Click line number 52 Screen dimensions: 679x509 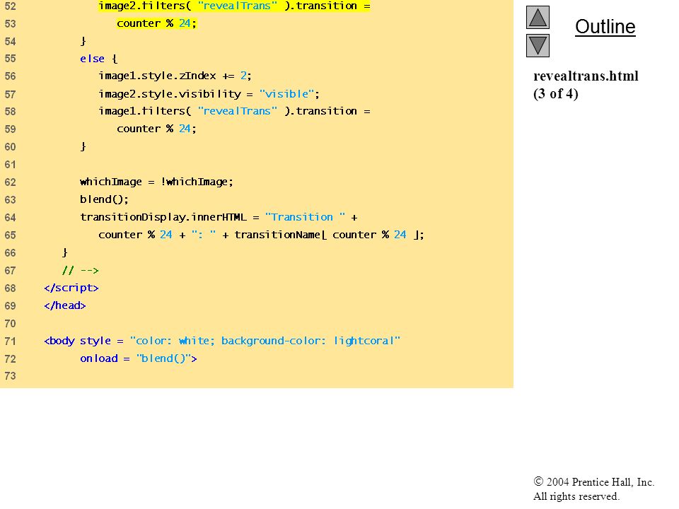click(10, 6)
